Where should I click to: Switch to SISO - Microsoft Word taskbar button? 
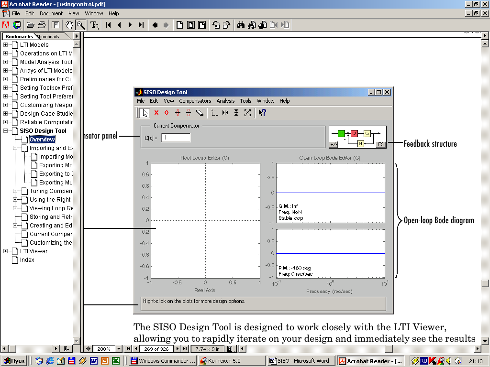pyautogui.click(x=301, y=361)
